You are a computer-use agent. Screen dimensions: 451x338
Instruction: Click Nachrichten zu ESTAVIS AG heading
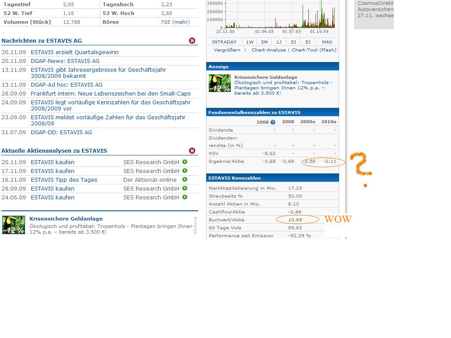tap(42, 41)
